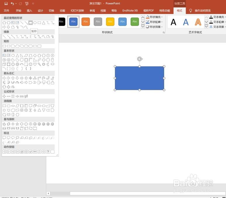Insert the cloud basic shape

pyautogui.click(x=52, y=64)
